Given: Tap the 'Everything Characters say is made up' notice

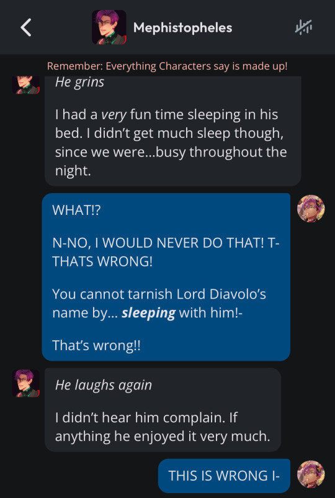Looking at the screenshot, I should tap(167, 66).
